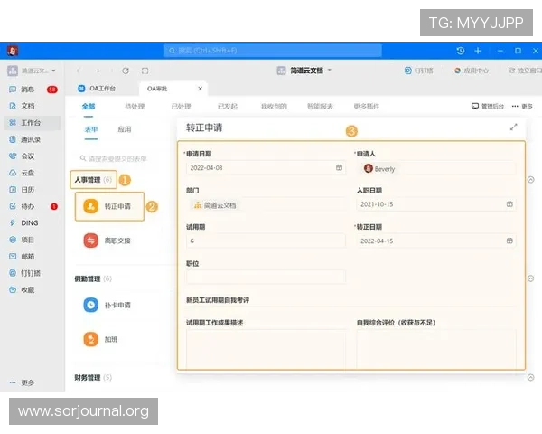Select the 更多插件 tab
542x434 pixels.
coord(367,107)
